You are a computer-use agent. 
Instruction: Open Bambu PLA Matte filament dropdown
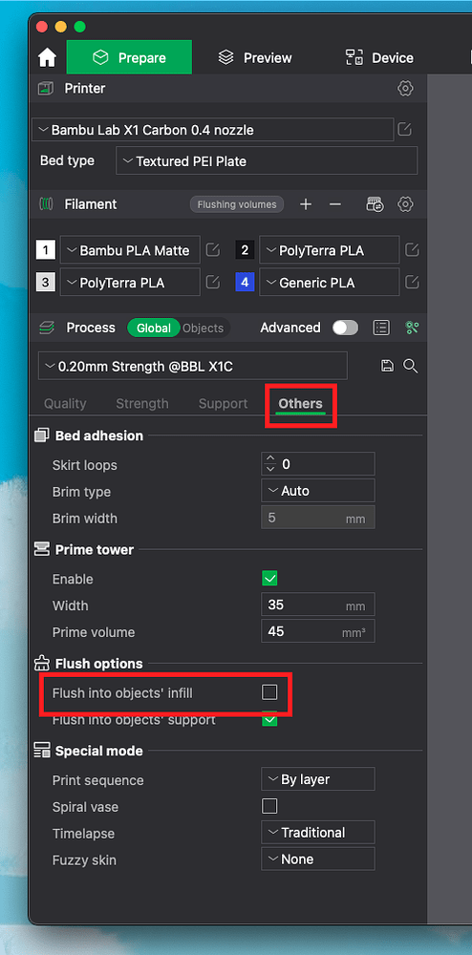click(130, 249)
